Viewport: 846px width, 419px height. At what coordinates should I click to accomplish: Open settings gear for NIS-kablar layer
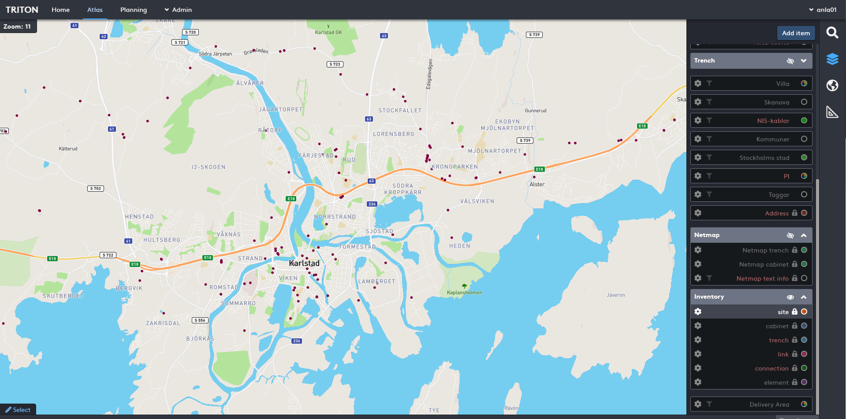coord(698,120)
